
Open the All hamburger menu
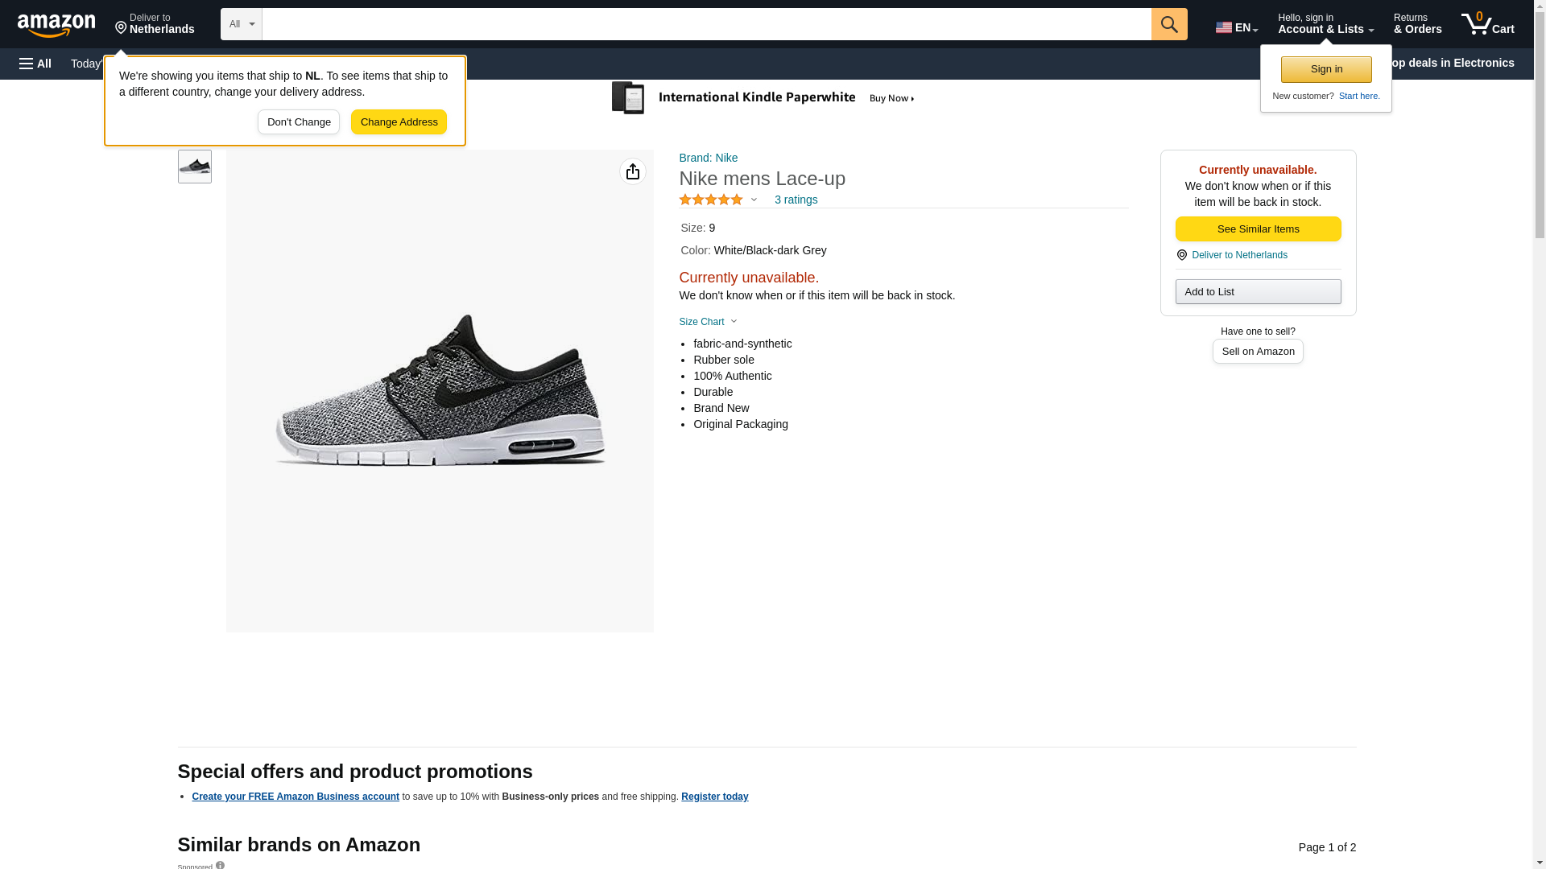click(35, 64)
